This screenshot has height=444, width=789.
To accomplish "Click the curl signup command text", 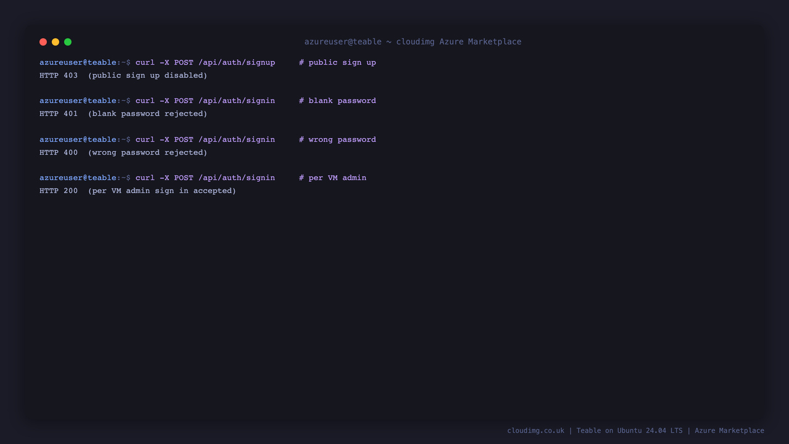I will [x=205, y=62].
